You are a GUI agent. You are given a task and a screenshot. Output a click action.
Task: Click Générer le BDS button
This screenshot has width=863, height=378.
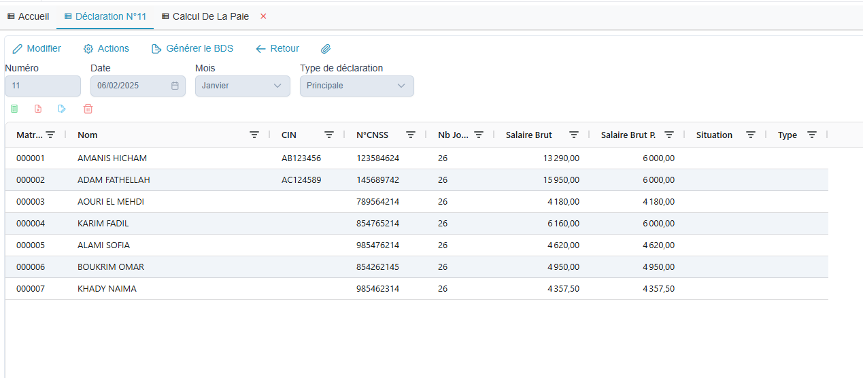[192, 49]
